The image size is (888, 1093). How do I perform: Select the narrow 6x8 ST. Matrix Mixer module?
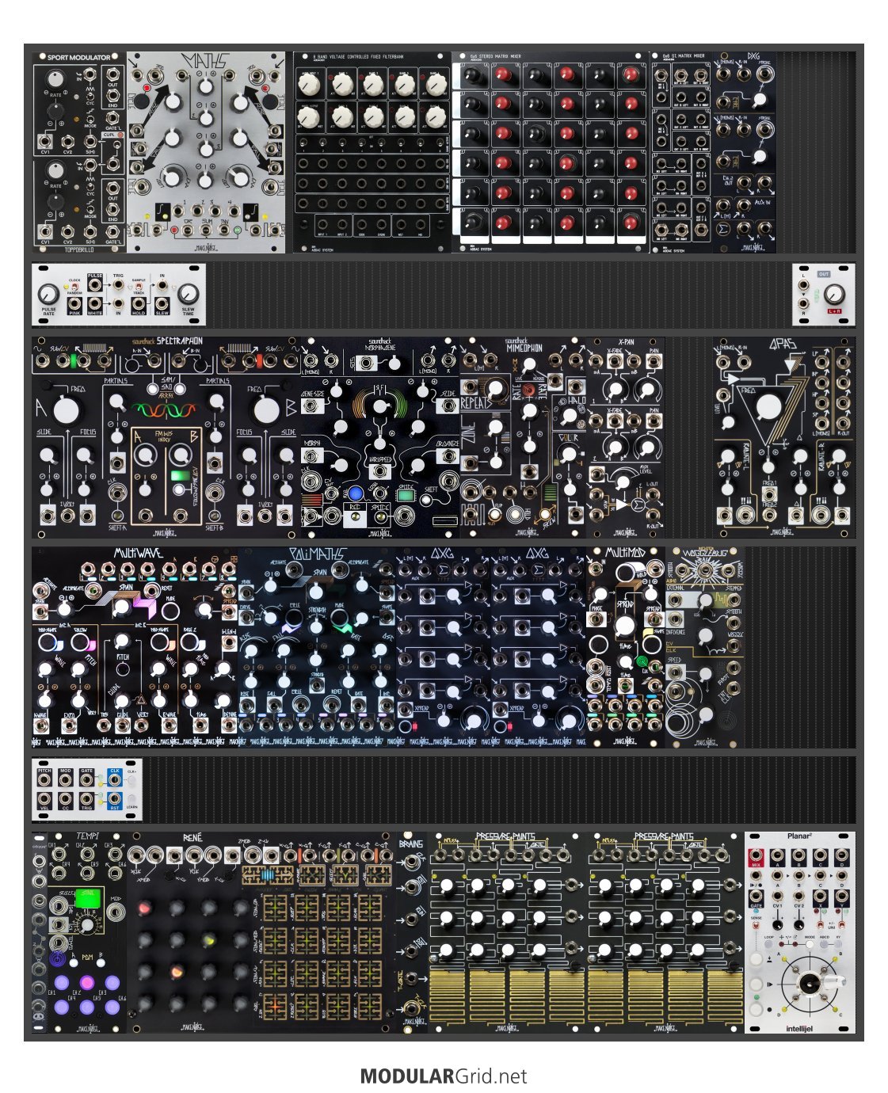click(x=681, y=152)
